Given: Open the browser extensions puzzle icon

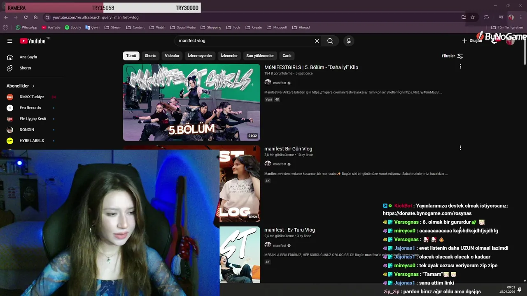Looking at the screenshot, I should coord(486,17).
